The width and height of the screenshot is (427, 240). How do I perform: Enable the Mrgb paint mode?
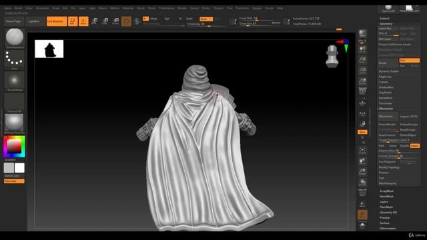pyautogui.click(x=154, y=19)
